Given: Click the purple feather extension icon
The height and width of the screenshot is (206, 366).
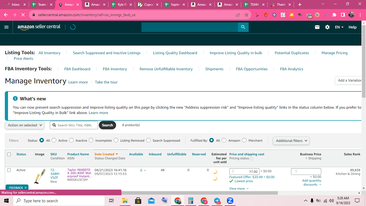Looking at the screenshot, I should 326,15.
